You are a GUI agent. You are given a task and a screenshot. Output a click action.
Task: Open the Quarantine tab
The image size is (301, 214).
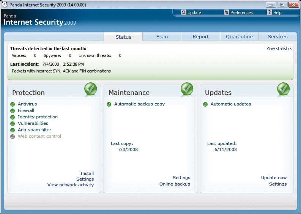click(x=239, y=36)
